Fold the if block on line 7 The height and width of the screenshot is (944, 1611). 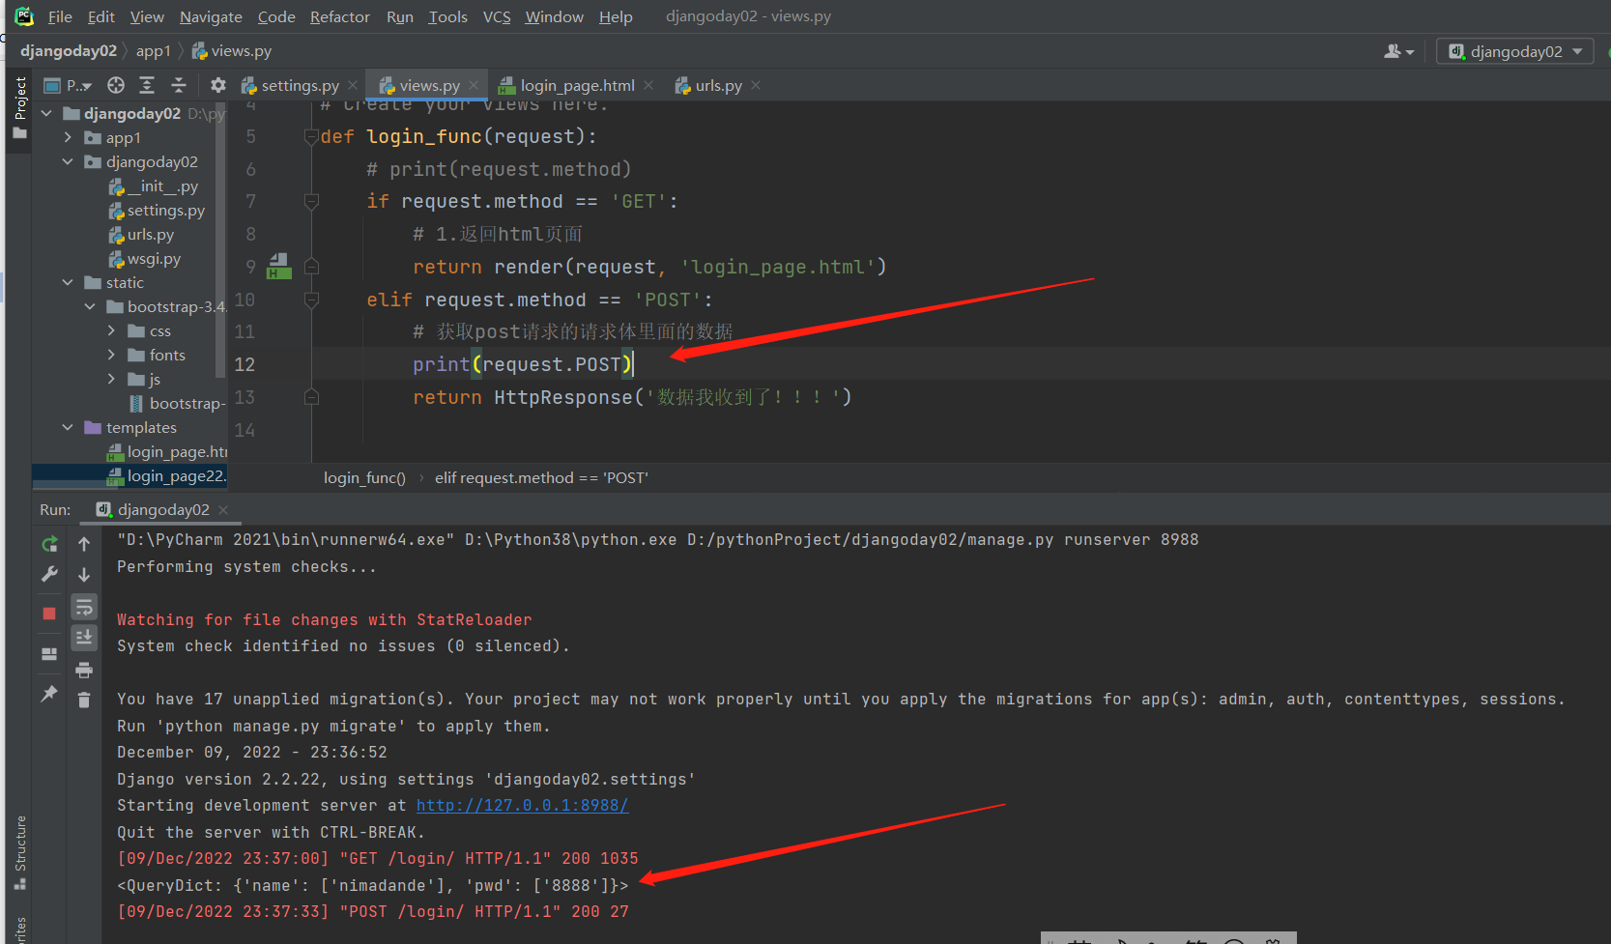pyautogui.click(x=311, y=201)
